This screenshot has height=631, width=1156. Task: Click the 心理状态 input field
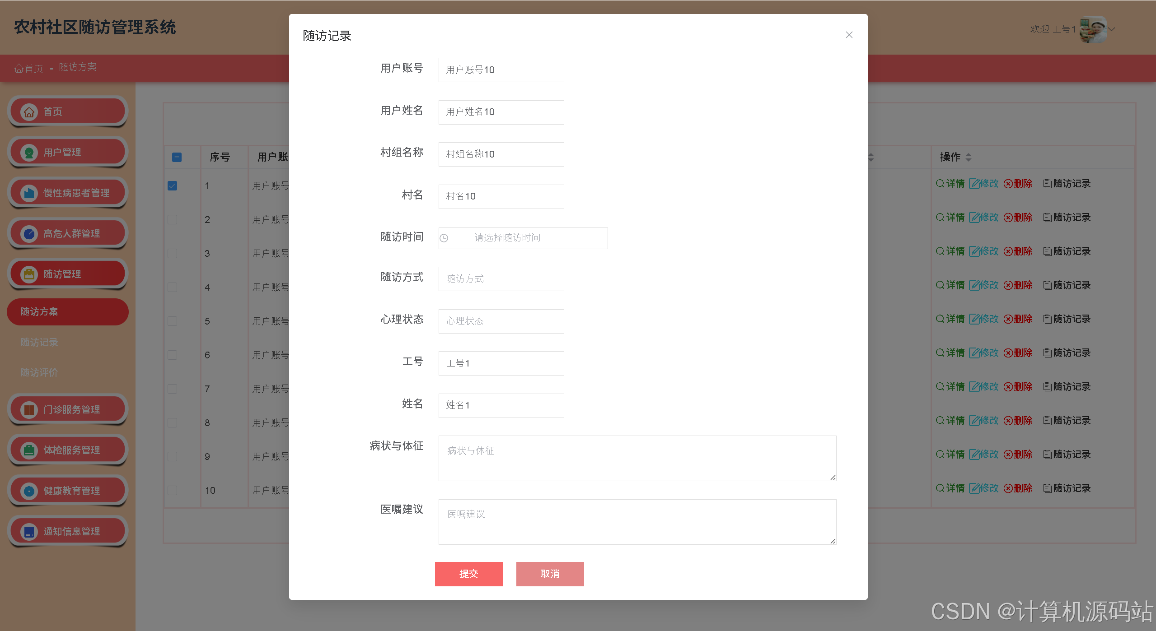click(x=501, y=321)
